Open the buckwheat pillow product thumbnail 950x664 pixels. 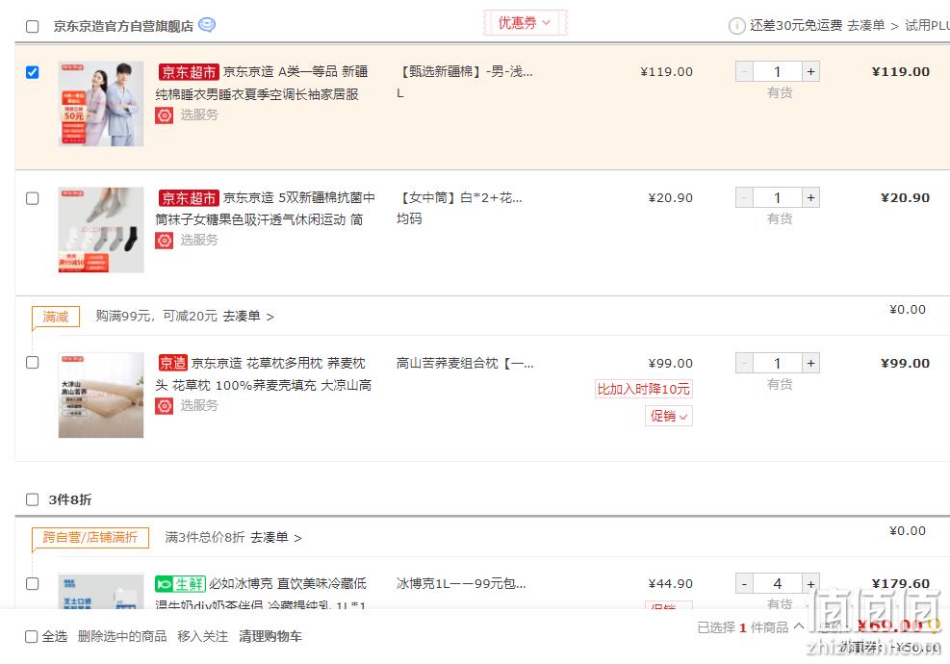tap(101, 395)
